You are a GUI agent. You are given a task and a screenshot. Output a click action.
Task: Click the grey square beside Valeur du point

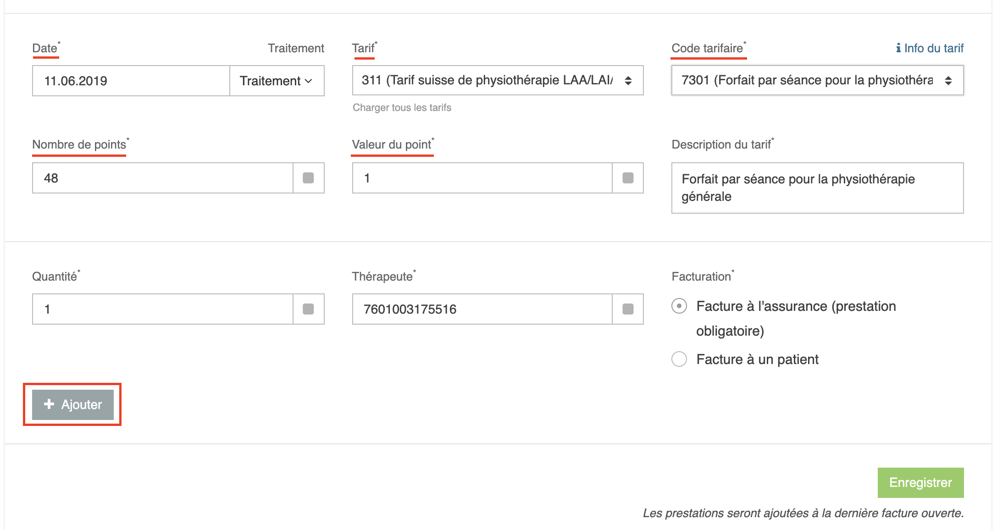click(x=628, y=178)
